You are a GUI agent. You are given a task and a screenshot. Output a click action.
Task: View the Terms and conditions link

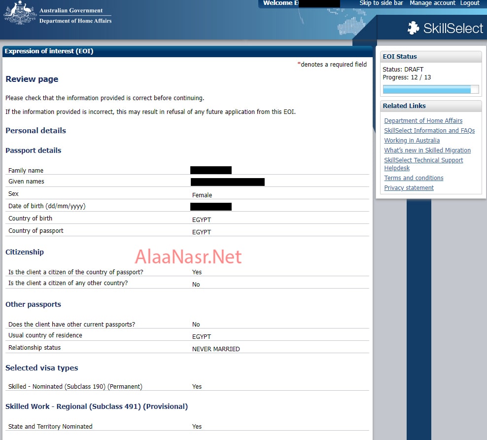click(414, 178)
